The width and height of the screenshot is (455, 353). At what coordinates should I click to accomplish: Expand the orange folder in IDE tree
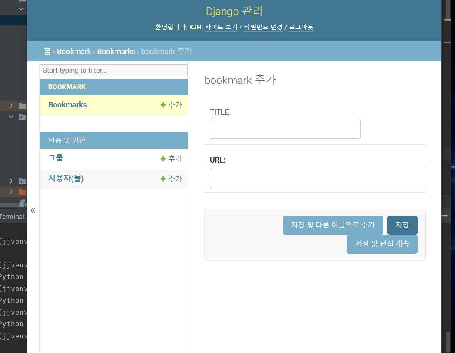11,192
